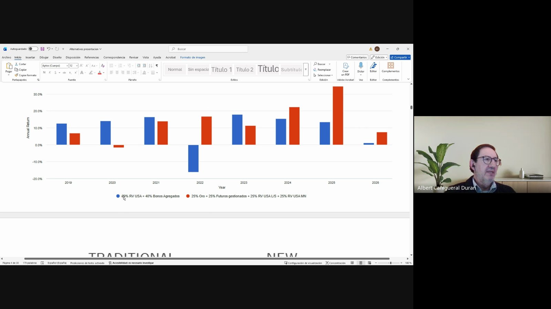Image resolution: width=551 pixels, height=309 pixels.
Task: Expand the styles gallery arrow
Action: pyautogui.click(x=306, y=69)
